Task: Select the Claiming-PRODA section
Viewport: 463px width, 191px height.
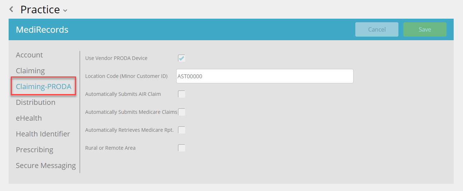Action: [x=43, y=87]
